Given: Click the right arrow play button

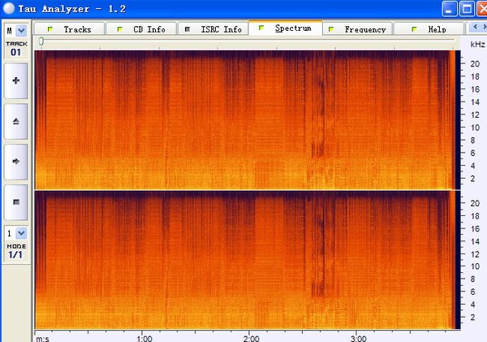Looking at the screenshot, I should pyautogui.click(x=16, y=162).
